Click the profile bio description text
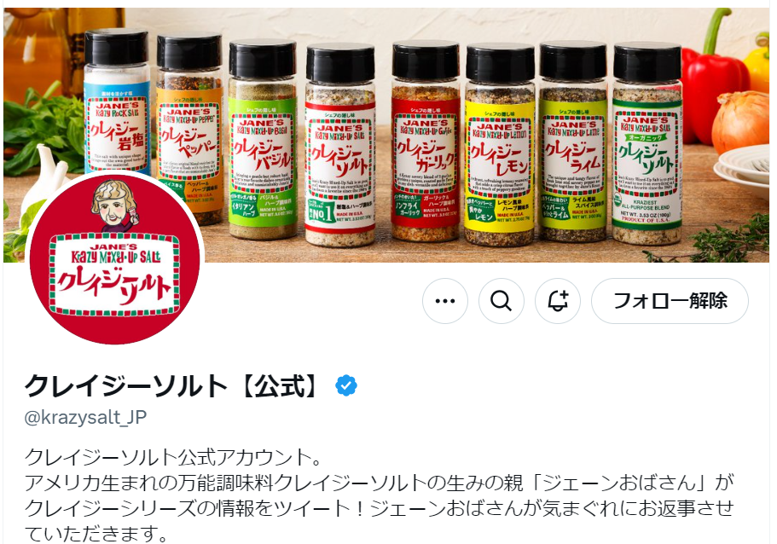 [379, 495]
